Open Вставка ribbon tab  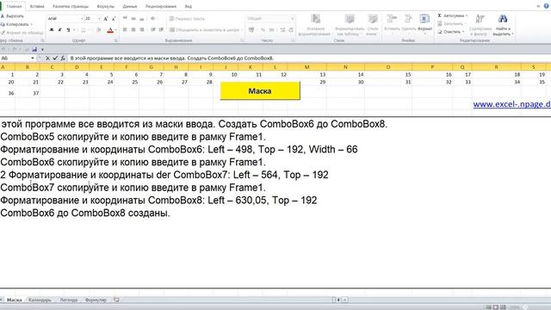coord(37,6)
